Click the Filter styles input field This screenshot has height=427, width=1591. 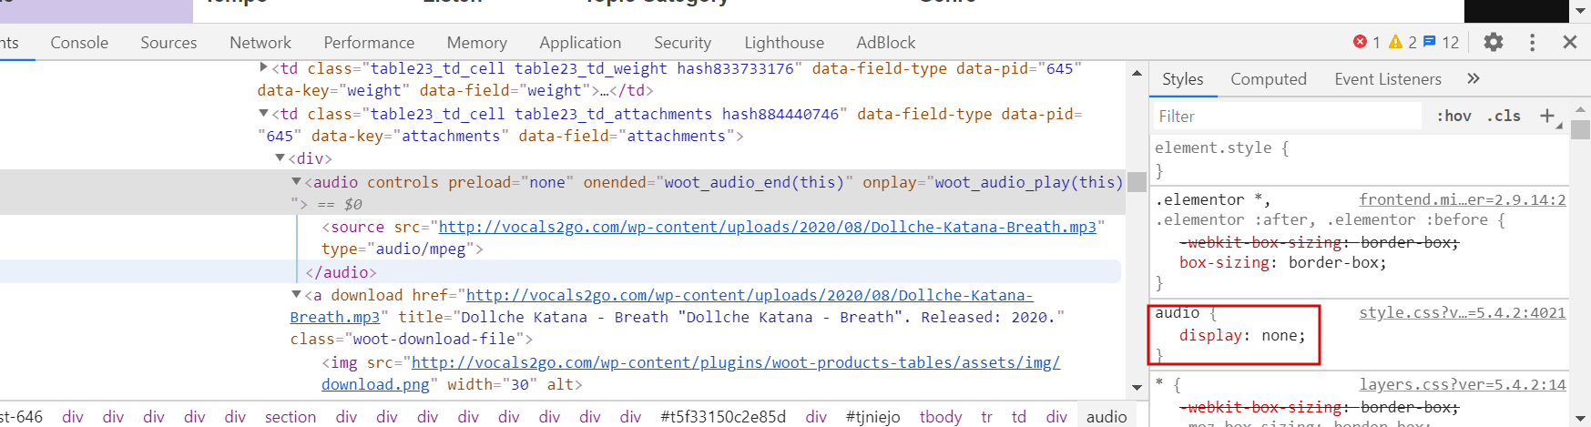(x=1286, y=116)
